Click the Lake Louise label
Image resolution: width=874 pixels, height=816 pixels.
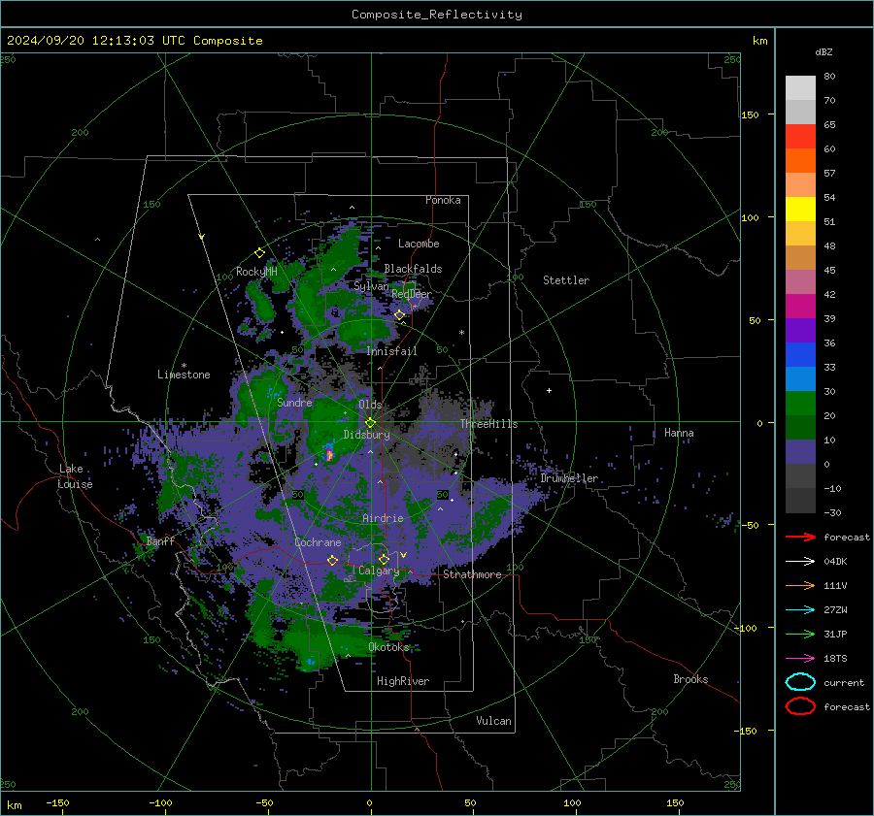click(x=75, y=476)
